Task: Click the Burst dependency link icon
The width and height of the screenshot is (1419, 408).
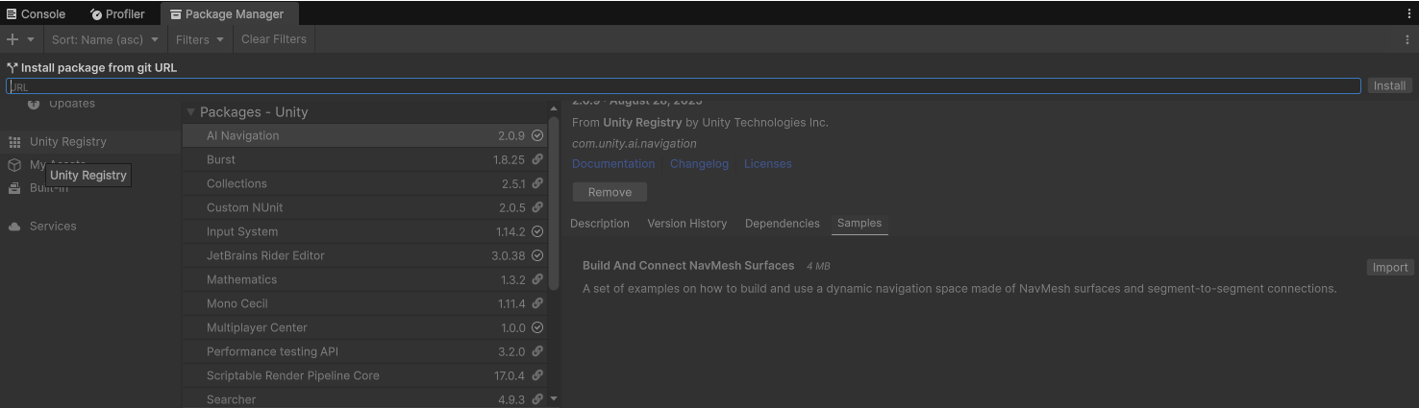Action: coord(537,159)
